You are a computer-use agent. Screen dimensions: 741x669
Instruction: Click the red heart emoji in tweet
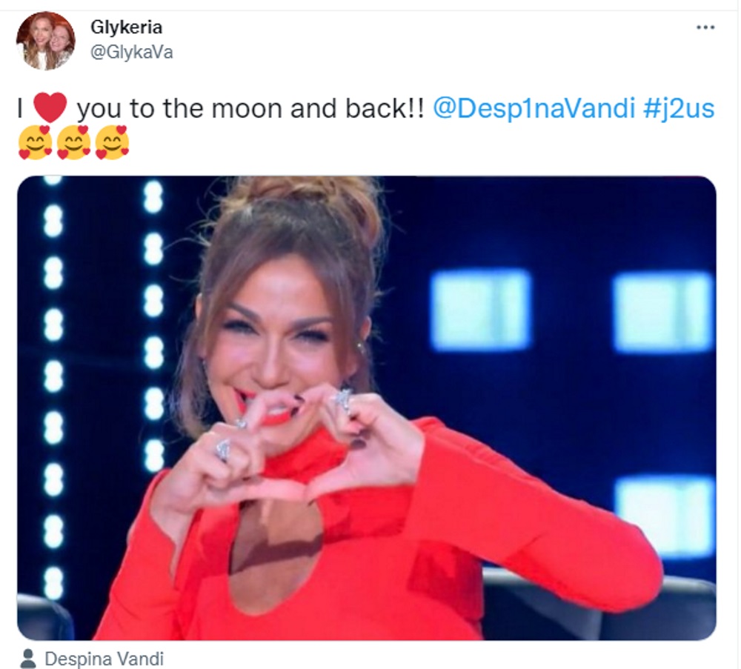pos(50,107)
